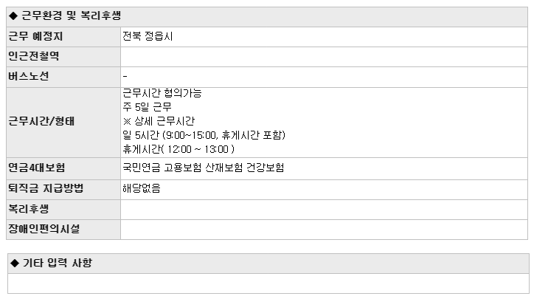Click the 휴게시간 12:00 ~ 13:00 line

pos(178,149)
